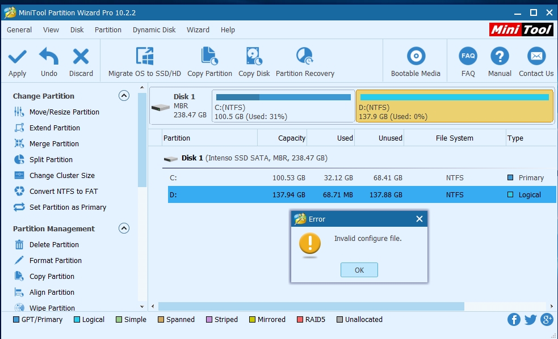The image size is (558, 339).
Task: Open the Partition menu
Action: click(x=108, y=30)
